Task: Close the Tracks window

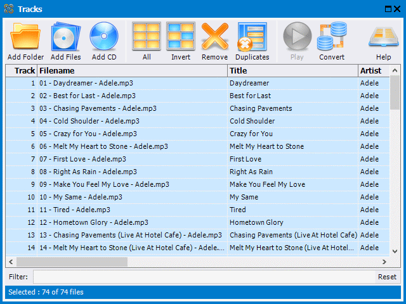Action: point(397,9)
